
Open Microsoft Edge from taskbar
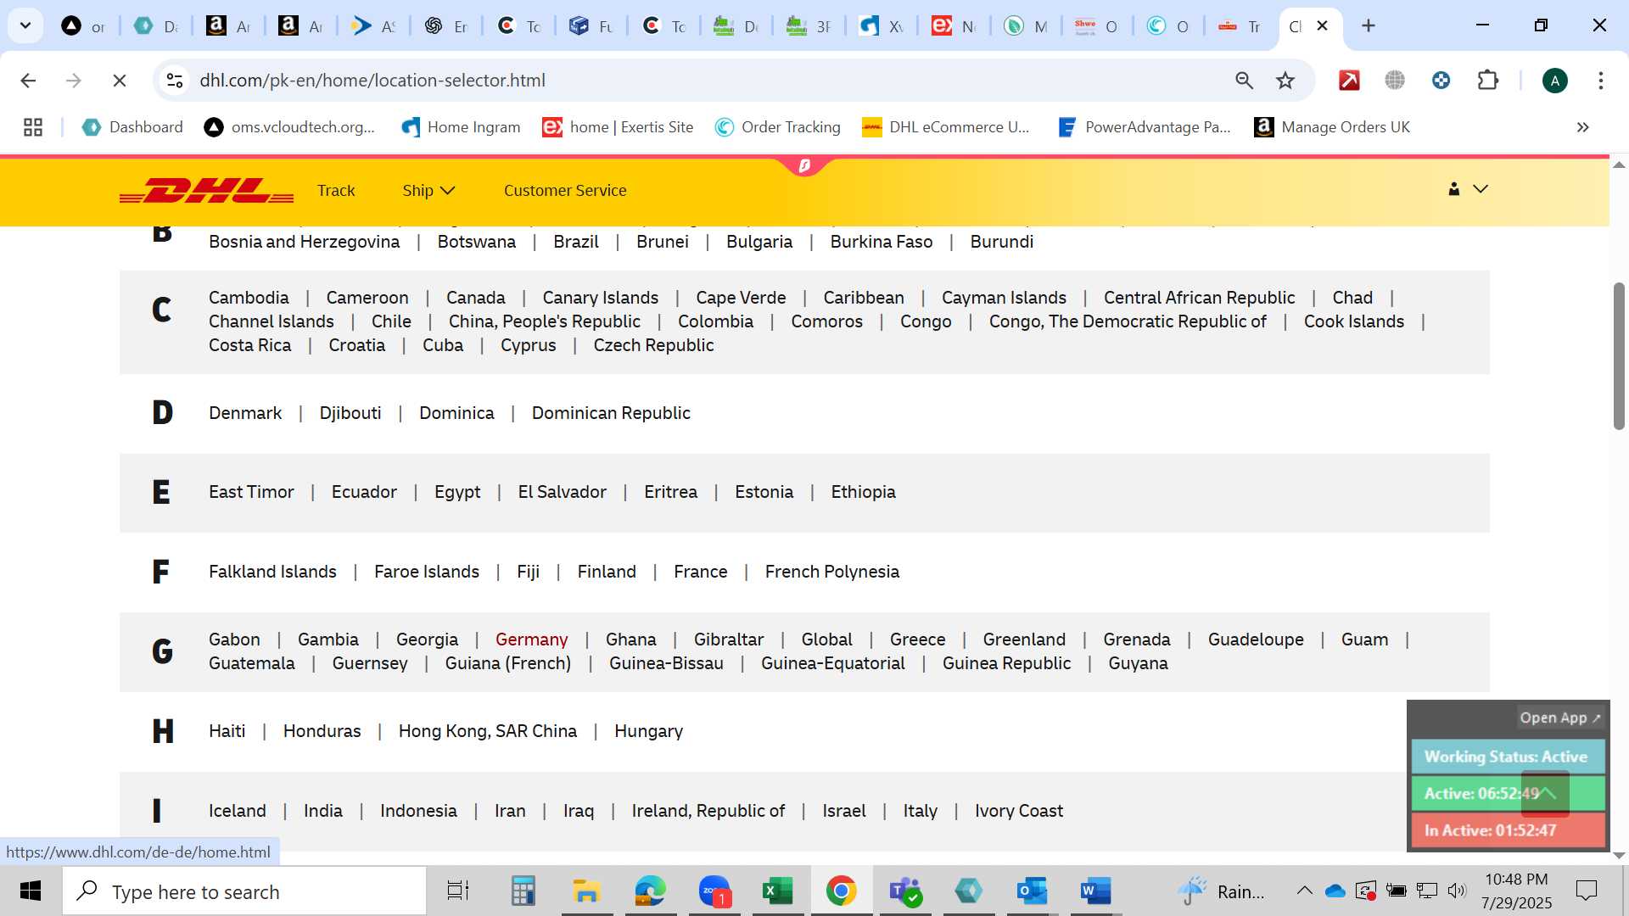(x=650, y=891)
